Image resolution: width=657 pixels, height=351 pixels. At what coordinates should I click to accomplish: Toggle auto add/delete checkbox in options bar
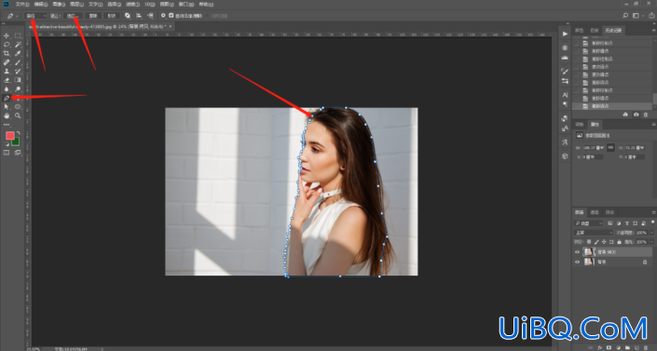(171, 16)
